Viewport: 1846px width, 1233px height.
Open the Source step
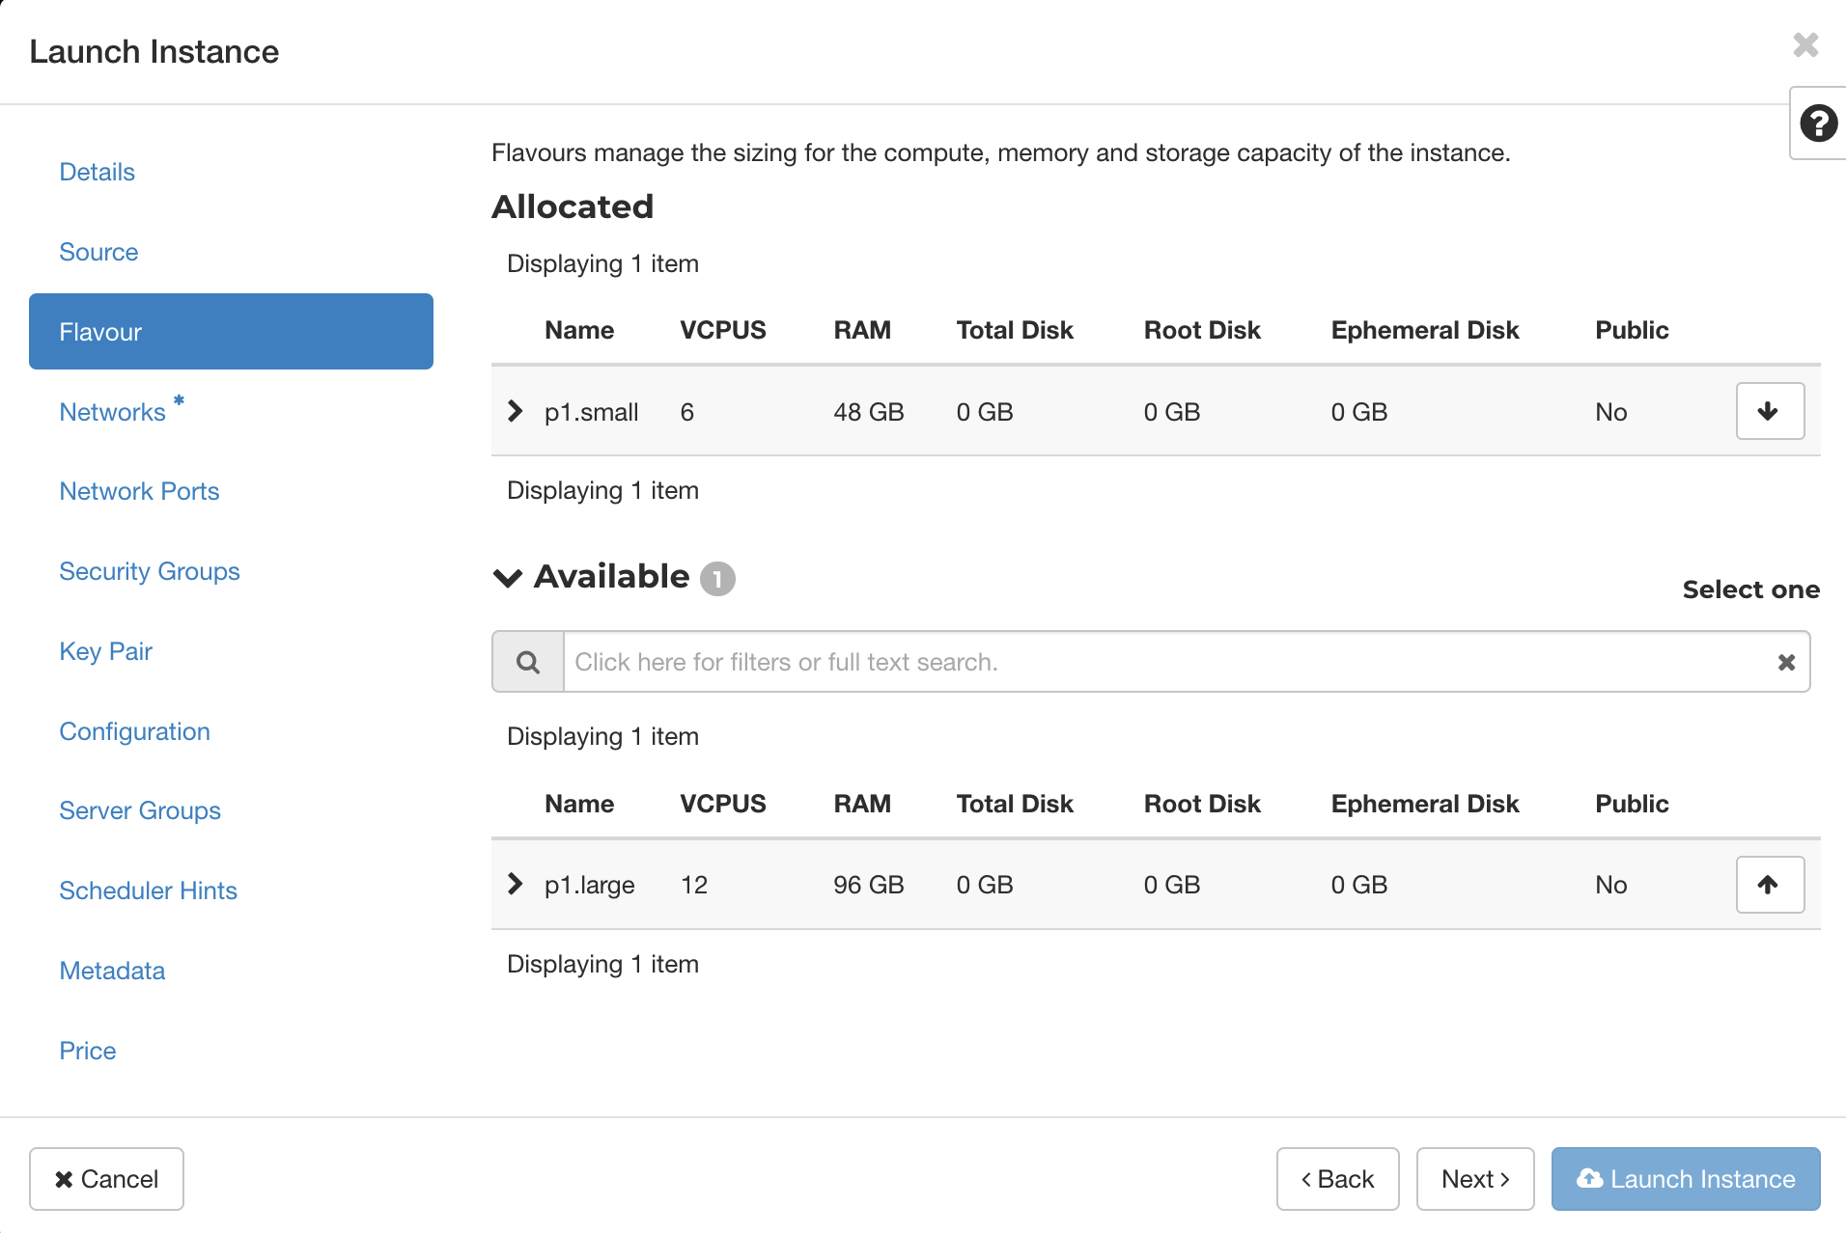(98, 252)
